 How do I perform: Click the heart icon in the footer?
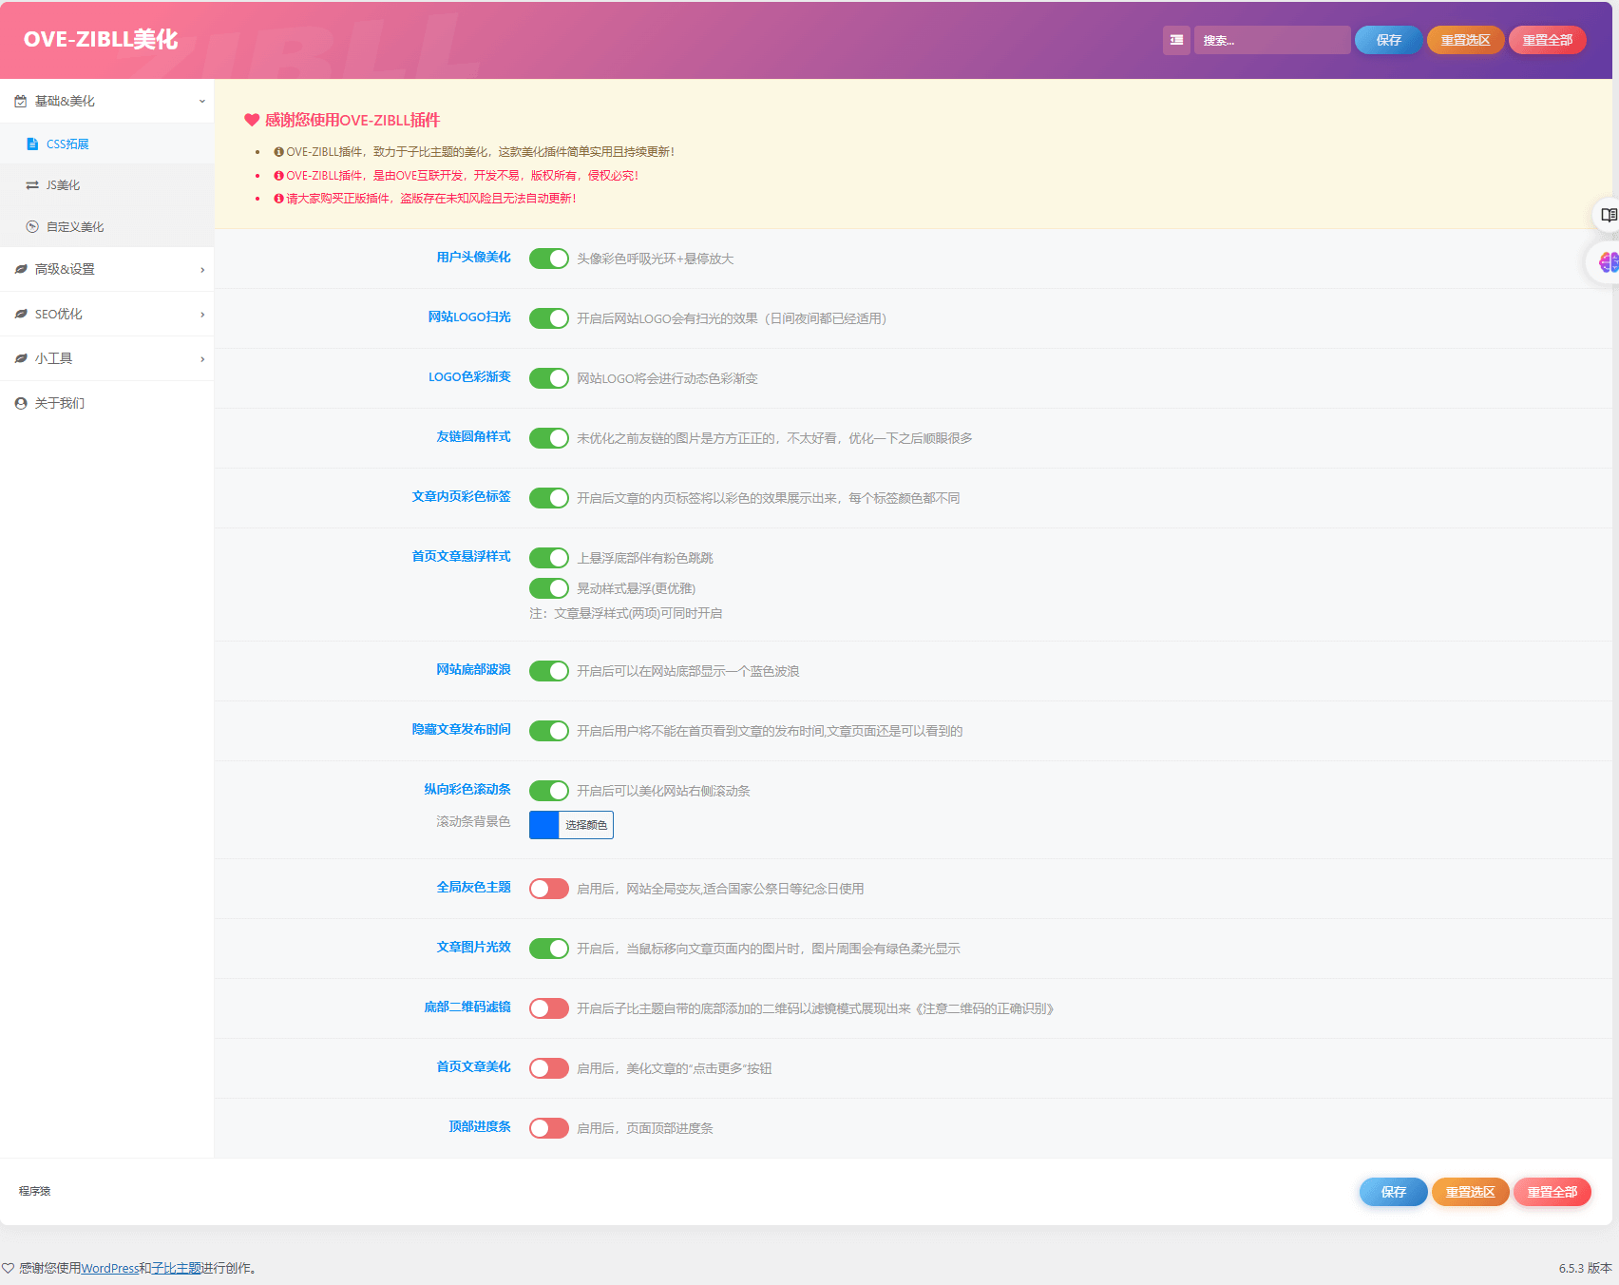click(8, 1268)
